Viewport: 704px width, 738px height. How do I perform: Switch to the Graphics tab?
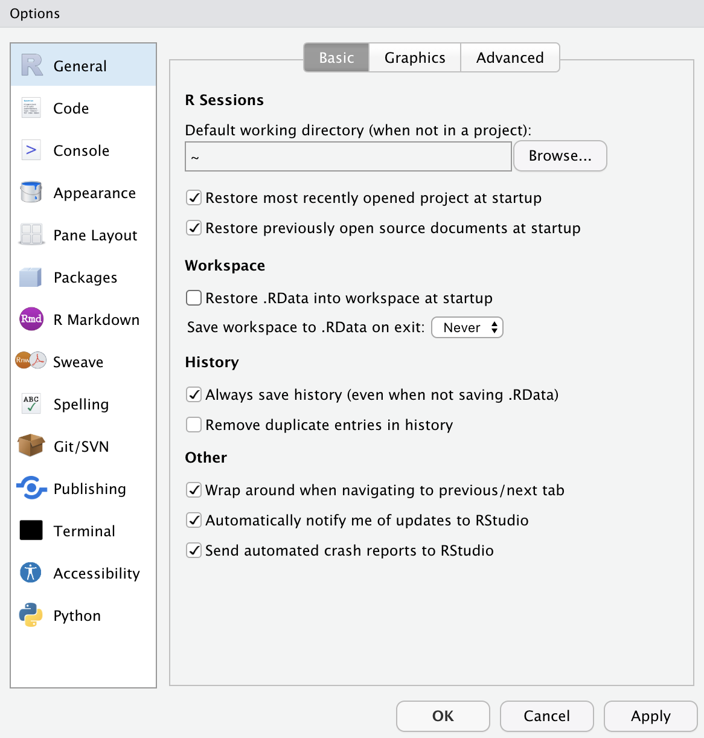[415, 58]
